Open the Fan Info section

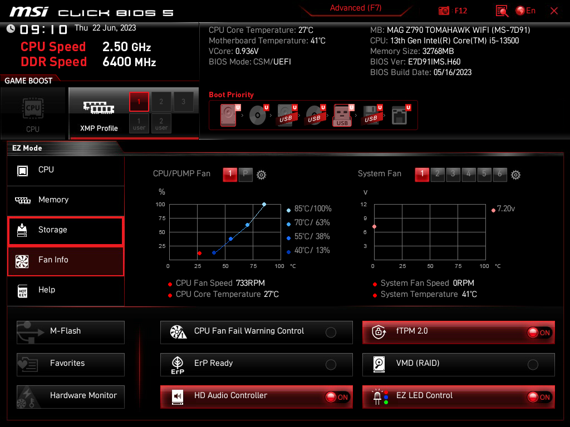(66, 260)
